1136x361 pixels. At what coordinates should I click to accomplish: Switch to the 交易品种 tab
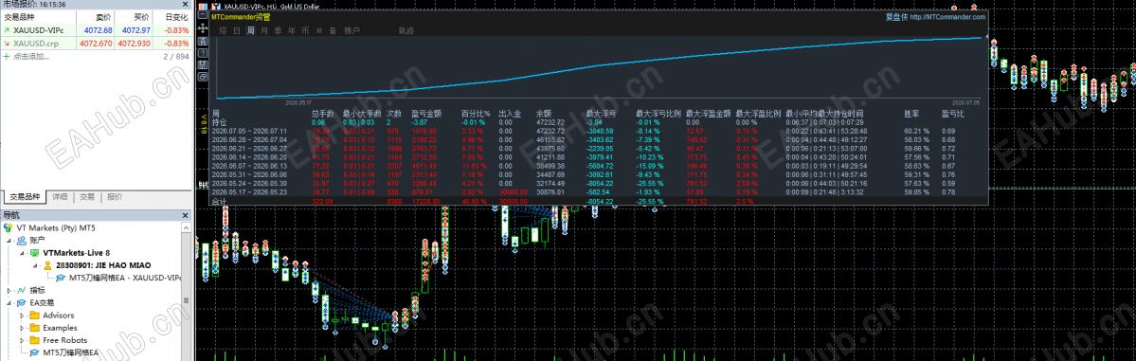pyautogui.click(x=25, y=196)
